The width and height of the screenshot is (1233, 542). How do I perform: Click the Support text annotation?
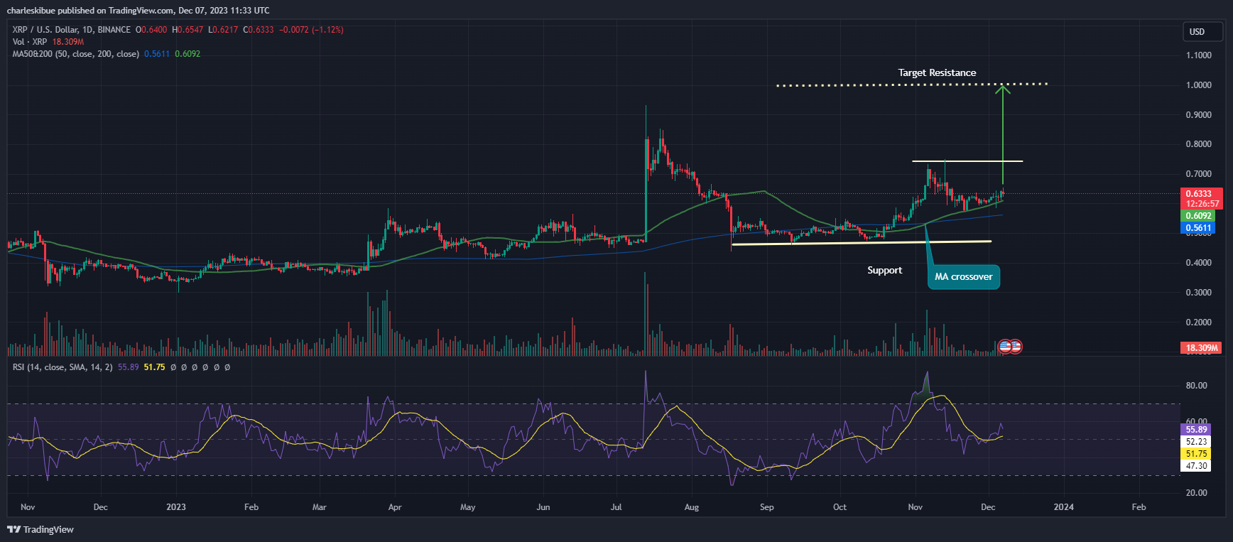click(x=884, y=270)
